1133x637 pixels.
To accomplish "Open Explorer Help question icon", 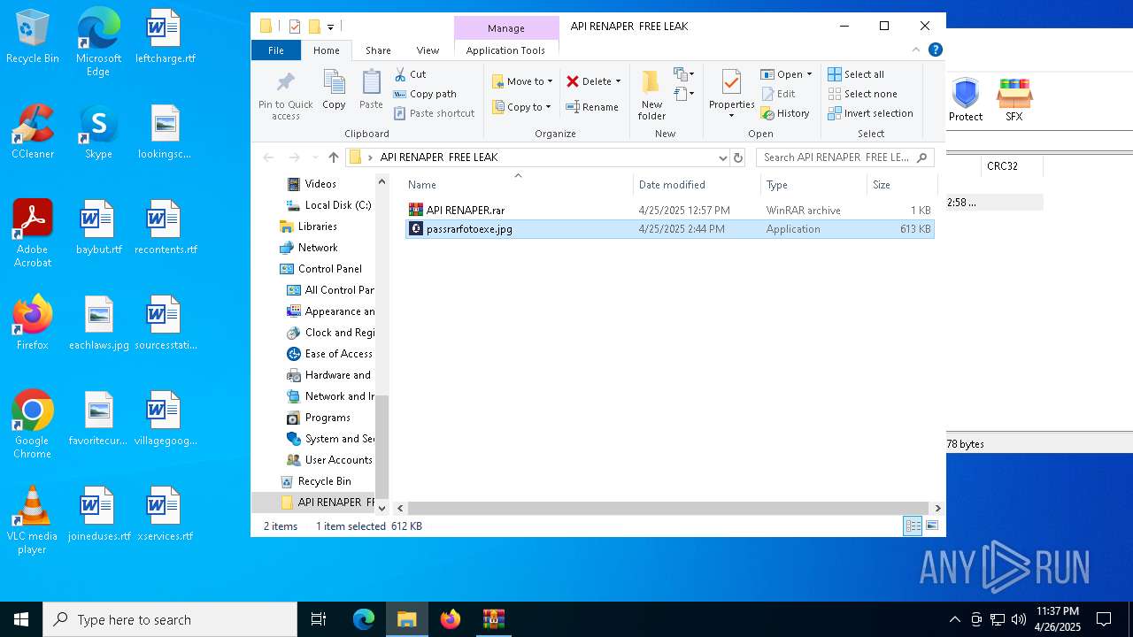I will pos(935,50).
